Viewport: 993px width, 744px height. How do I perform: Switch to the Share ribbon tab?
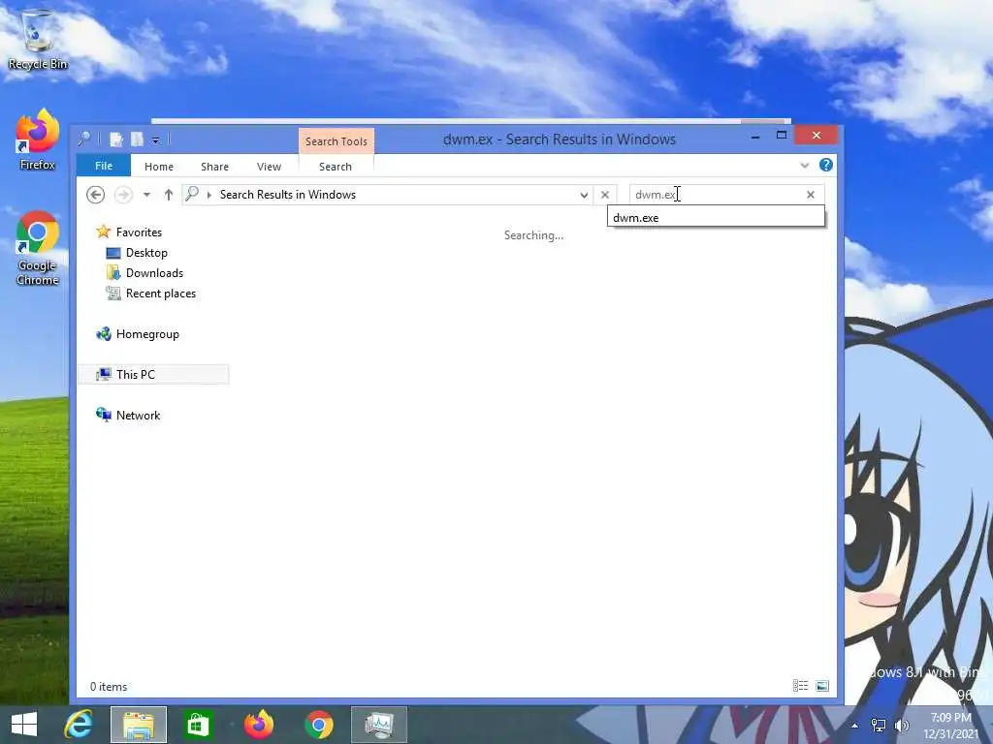tap(214, 167)
